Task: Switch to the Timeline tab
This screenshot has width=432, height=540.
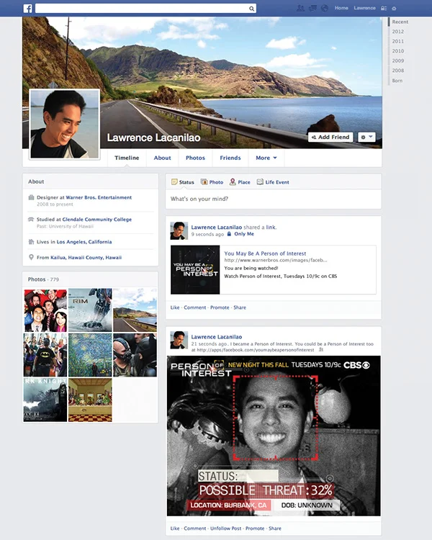Action: (x=127, y=158)
